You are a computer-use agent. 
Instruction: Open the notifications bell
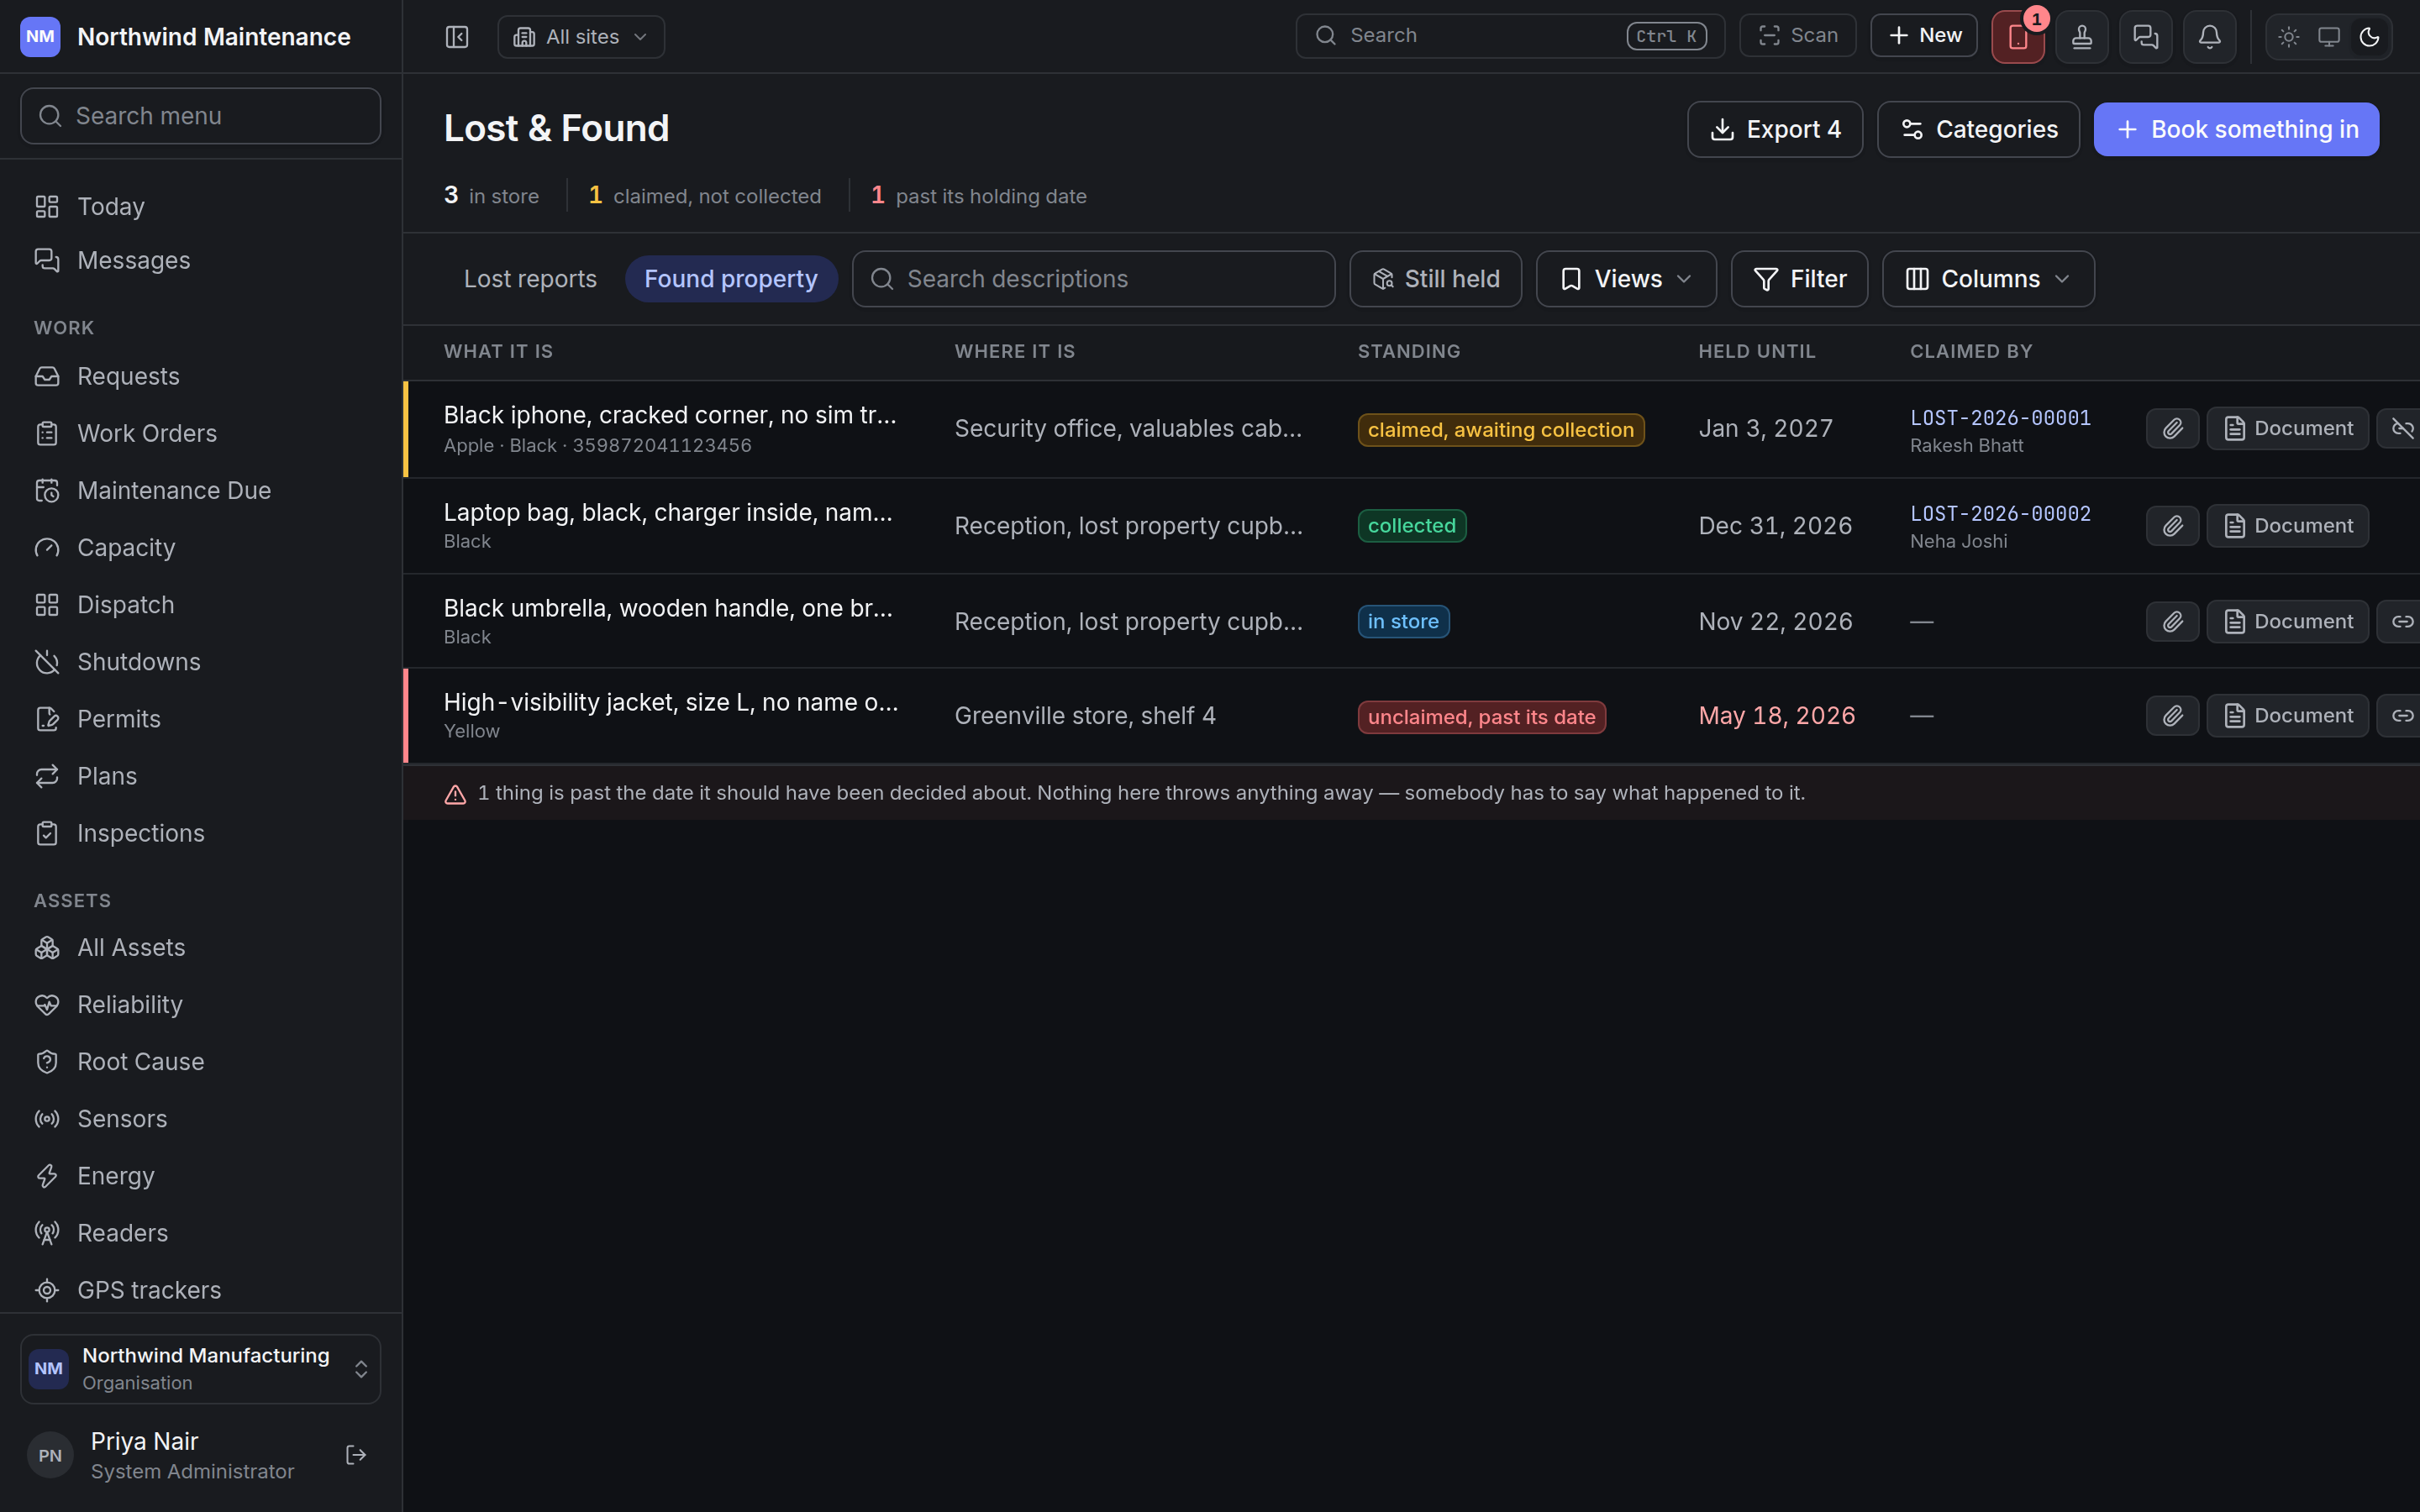point(2209,37)
